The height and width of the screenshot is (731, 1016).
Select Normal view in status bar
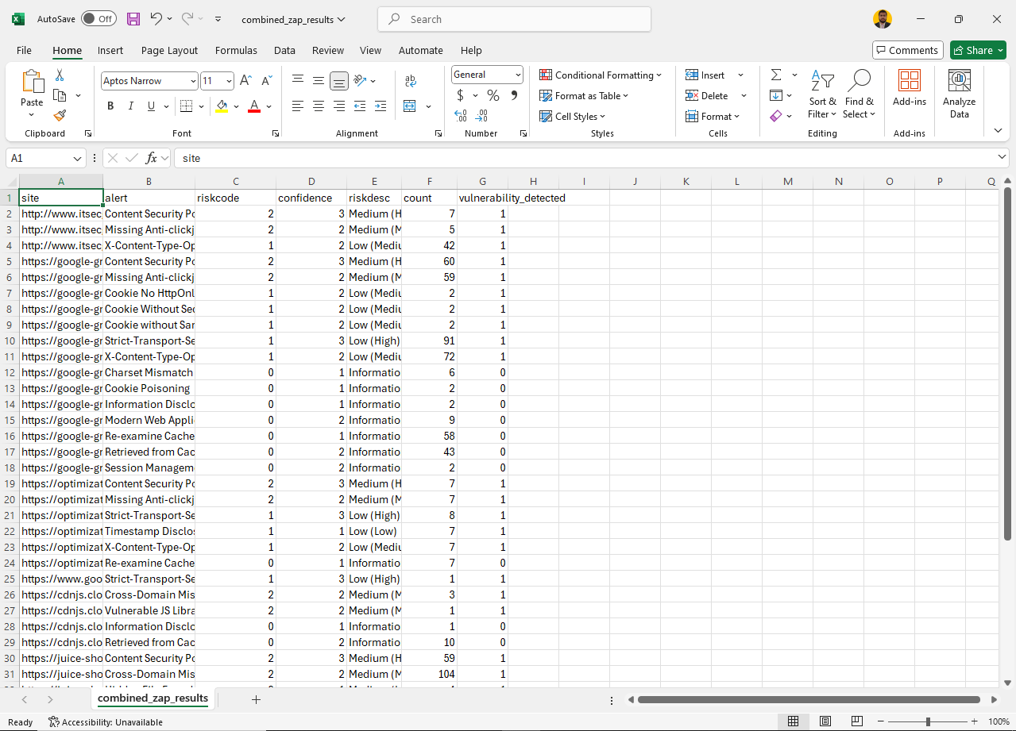click(x=793, y=721)
